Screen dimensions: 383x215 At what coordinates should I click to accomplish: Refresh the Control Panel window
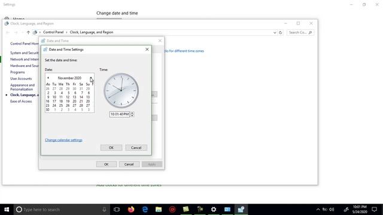pyautogui.click(x=281, y=32)
